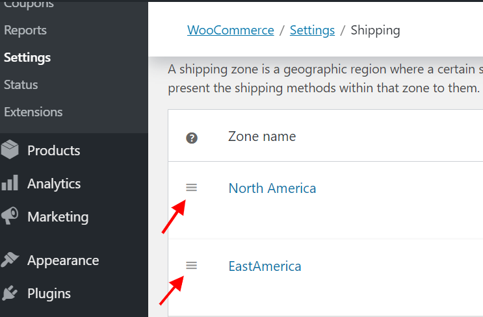This screenshot has width=483, height=317.
Task: Open the Coupons submenu item
Action: (29, 5)
